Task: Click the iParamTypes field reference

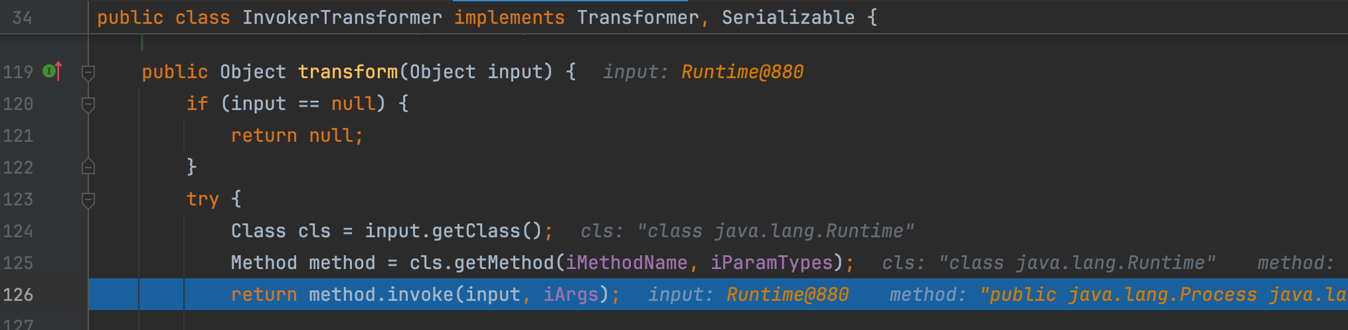Action: pos(771,263)
